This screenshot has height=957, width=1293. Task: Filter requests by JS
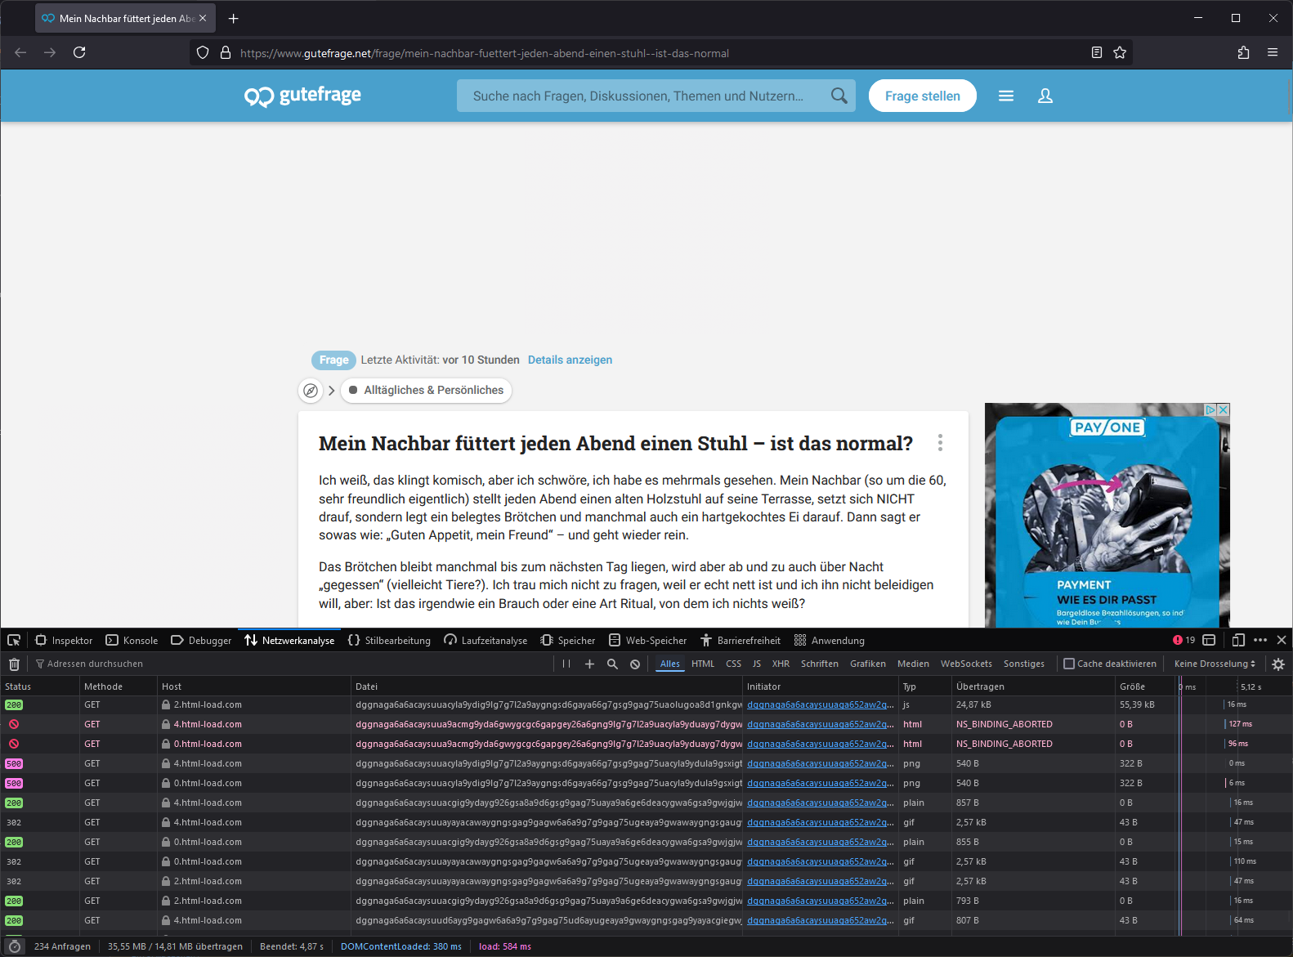click(757, 664)
